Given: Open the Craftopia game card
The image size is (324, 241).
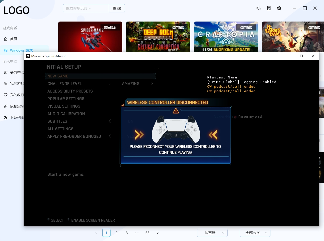Looking at the screenshot, I should pos(226,37).
